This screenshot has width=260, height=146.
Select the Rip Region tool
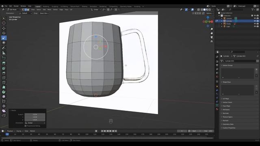(4, 116)
